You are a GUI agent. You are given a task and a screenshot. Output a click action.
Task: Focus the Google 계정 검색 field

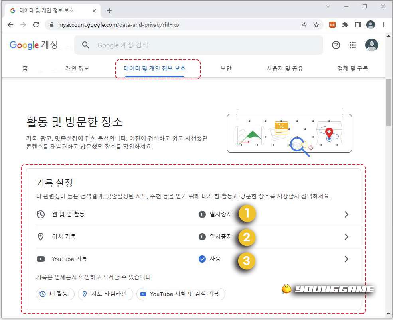tap(199, 45)
